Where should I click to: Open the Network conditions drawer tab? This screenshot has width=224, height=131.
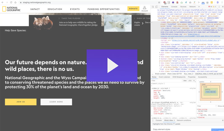click(x=184, y=120)
